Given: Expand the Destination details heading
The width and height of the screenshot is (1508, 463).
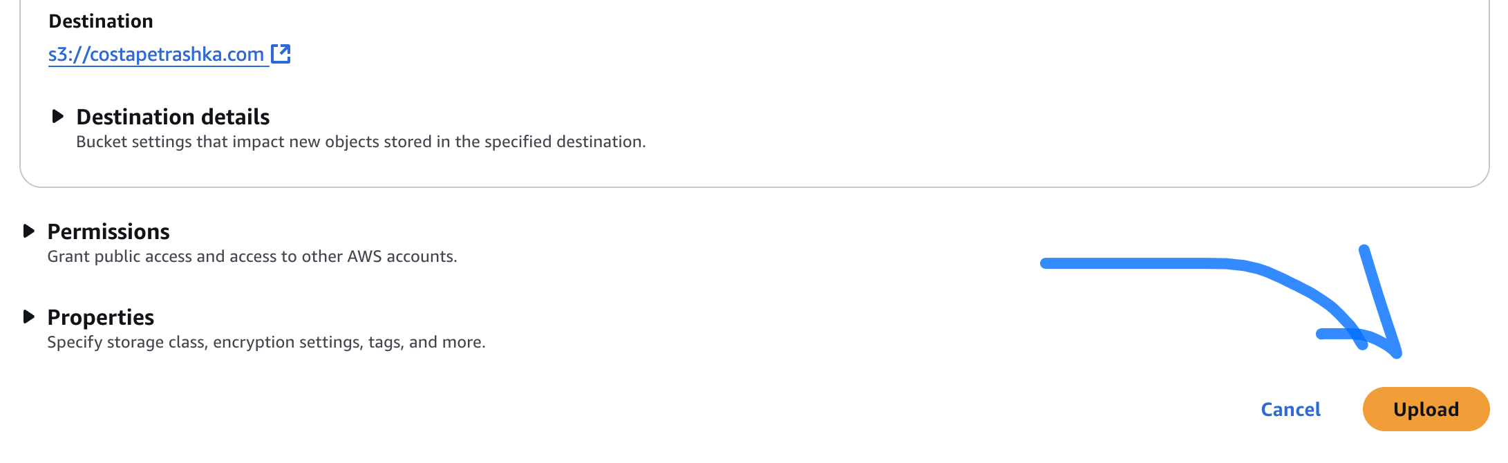Looking at the screenshot, I should pos(173,117).
